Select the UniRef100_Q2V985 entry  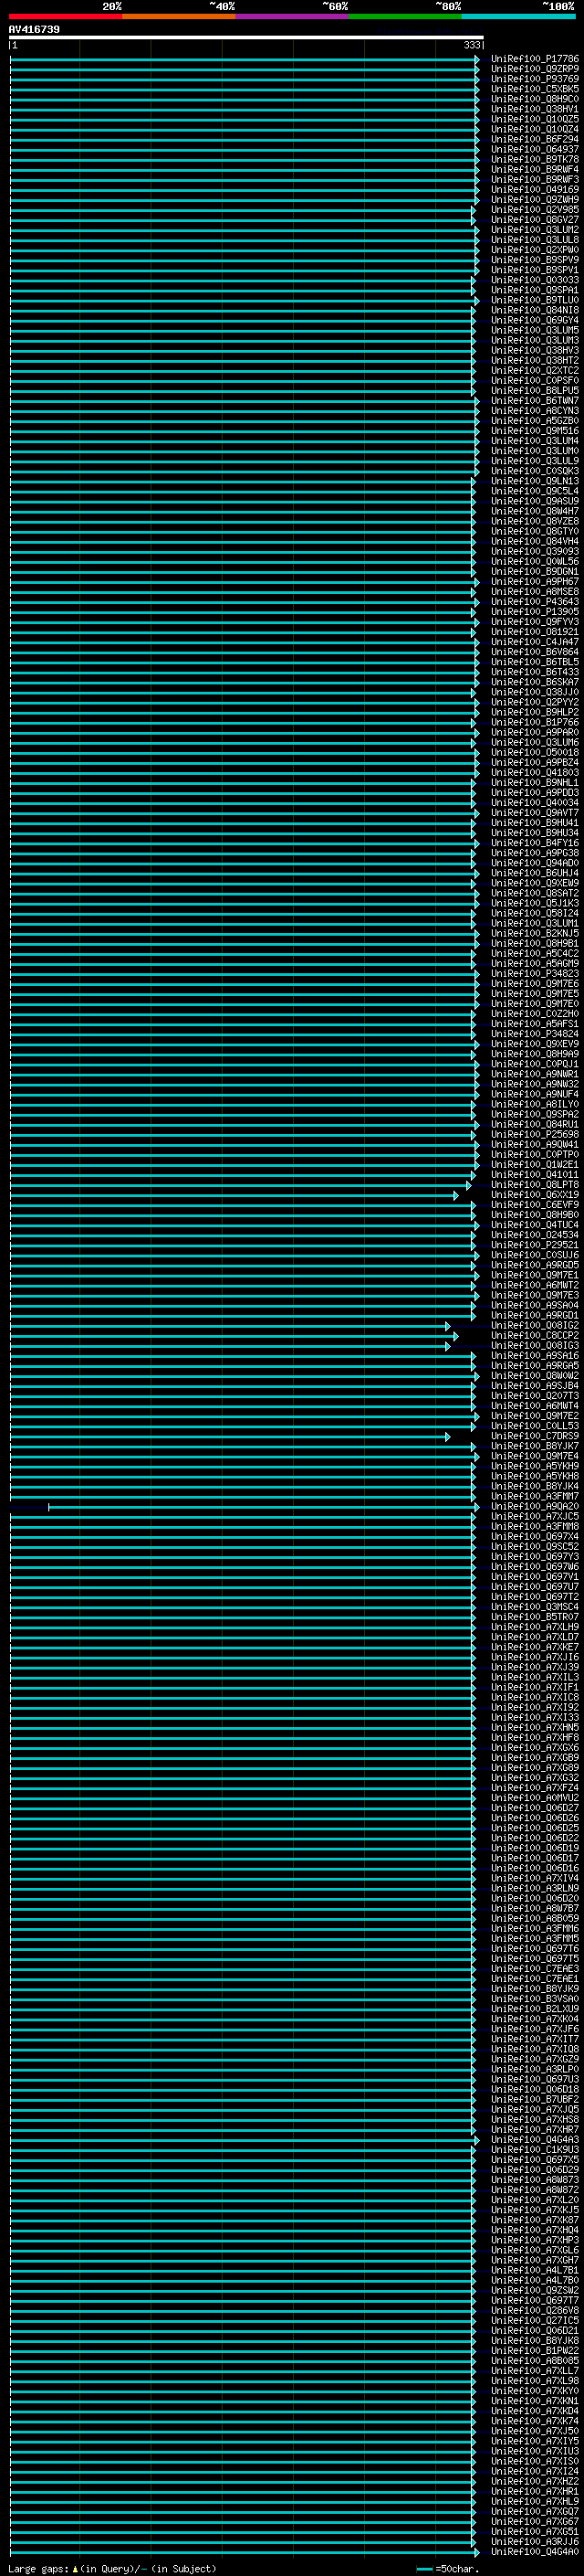[x=535, y=210]
